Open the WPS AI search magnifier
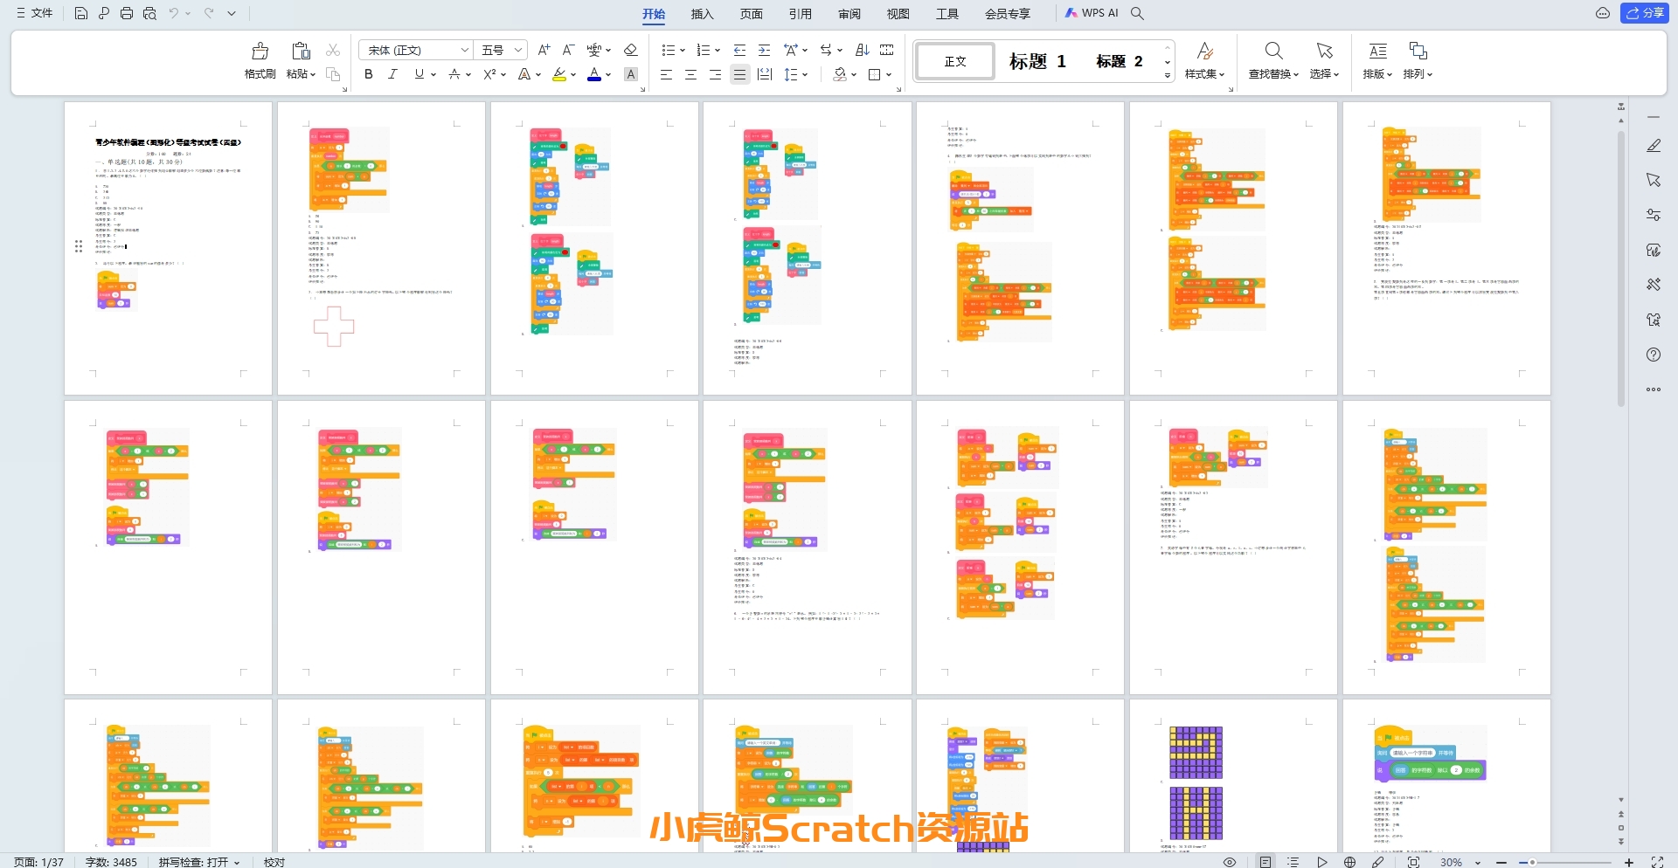 (x=1137, y=13)
